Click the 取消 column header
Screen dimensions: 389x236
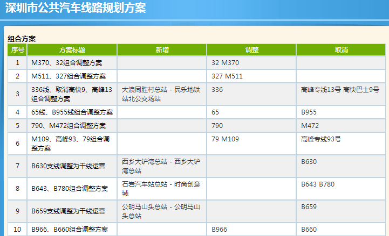tap(341, 50)
